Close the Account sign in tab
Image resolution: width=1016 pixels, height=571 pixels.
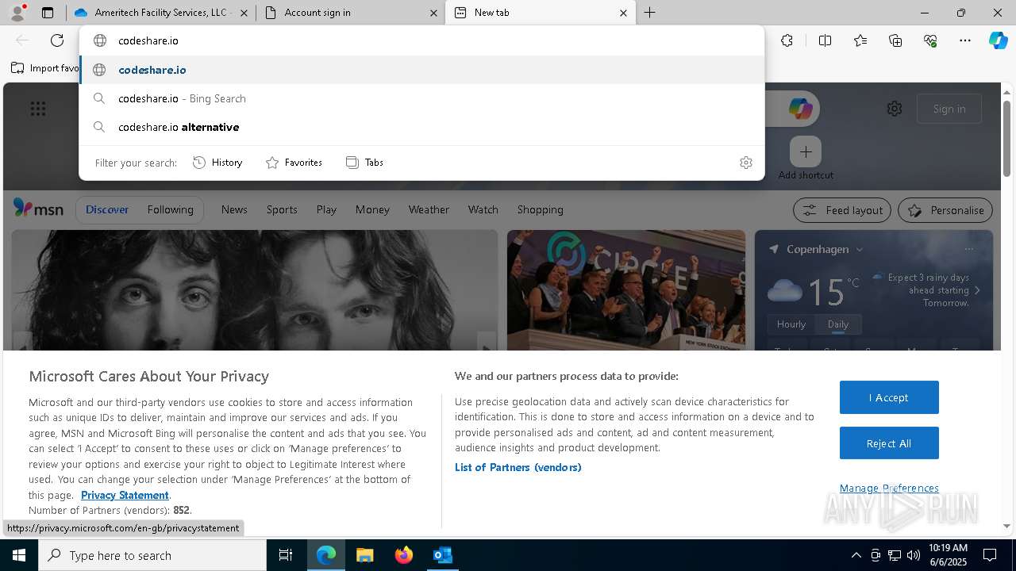click(433, 13)
